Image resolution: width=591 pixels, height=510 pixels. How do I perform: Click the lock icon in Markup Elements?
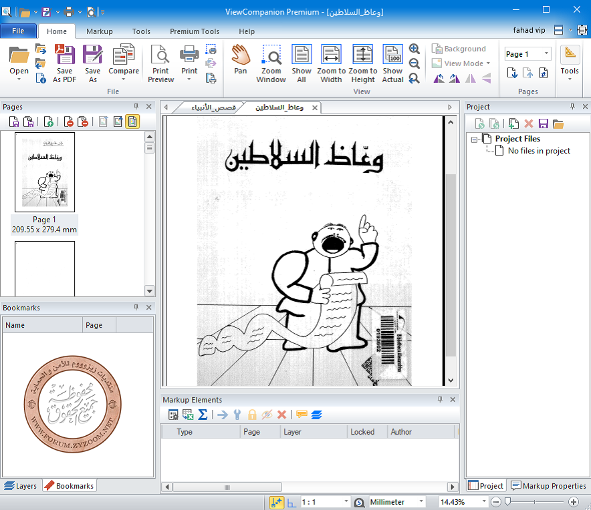point(252,415)
